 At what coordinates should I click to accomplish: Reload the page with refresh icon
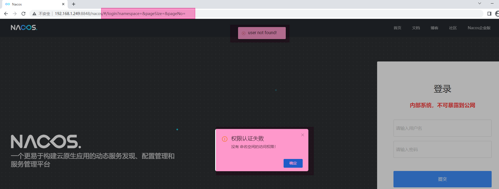point(23,14)
